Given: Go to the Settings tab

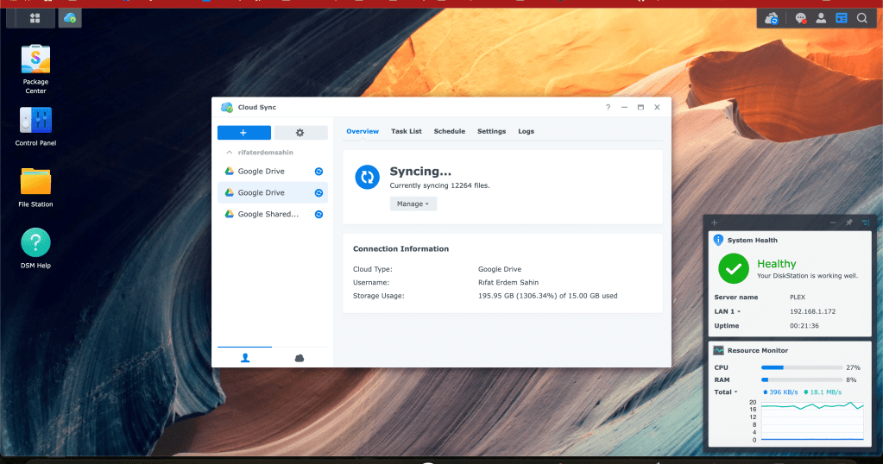Looking at the screenshot, I should pos(492,131).
